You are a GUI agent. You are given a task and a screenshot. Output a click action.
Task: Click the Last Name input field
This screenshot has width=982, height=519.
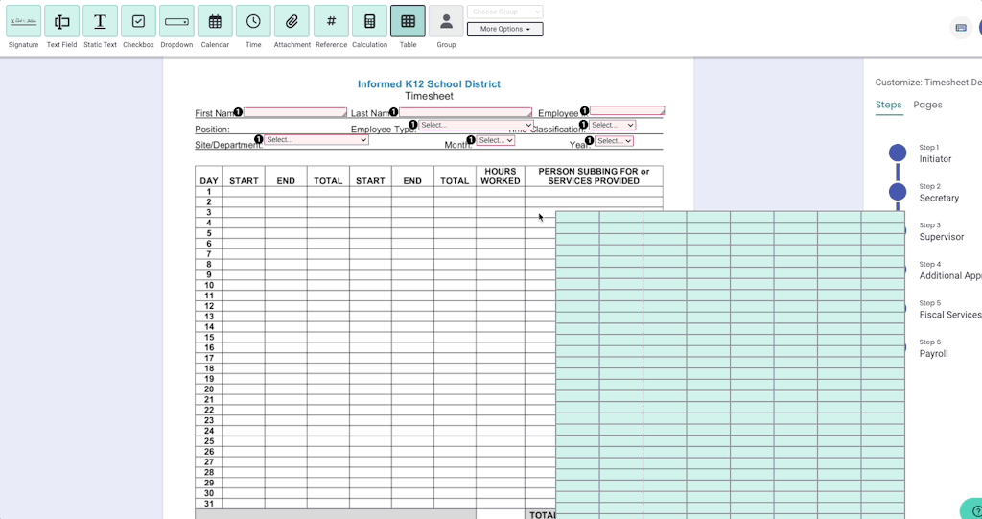click(x=465, y=112)
